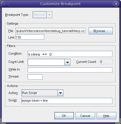Confirm with the OK button
This screenshot has width=121, height=124.
click(x=64, y=116)
